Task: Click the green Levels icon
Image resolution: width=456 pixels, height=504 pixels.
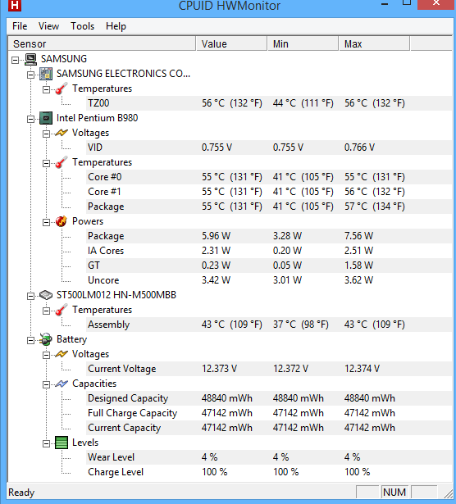Action: [62, 443]
